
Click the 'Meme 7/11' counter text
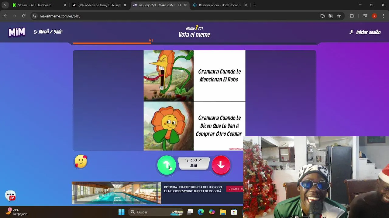coord(194,28)
